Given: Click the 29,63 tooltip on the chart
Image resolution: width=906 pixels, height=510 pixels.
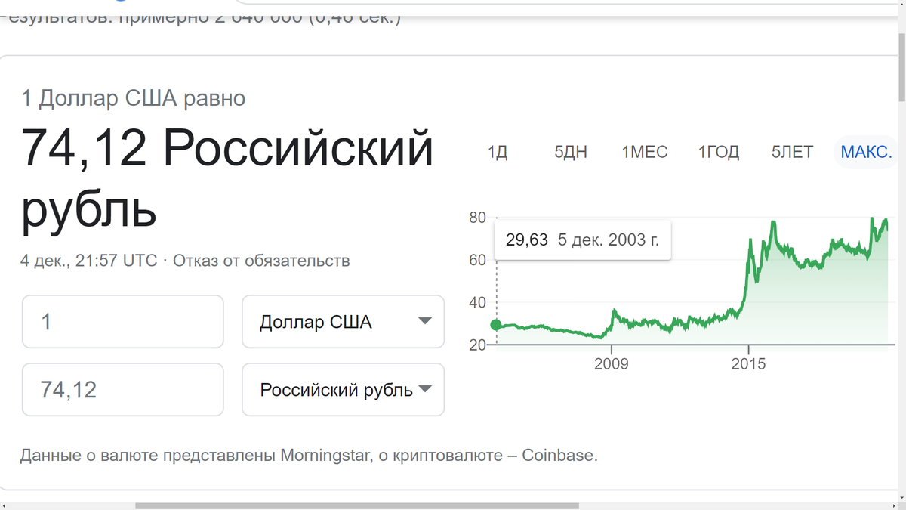Looking at the screenshot, I should click(581, 240).
